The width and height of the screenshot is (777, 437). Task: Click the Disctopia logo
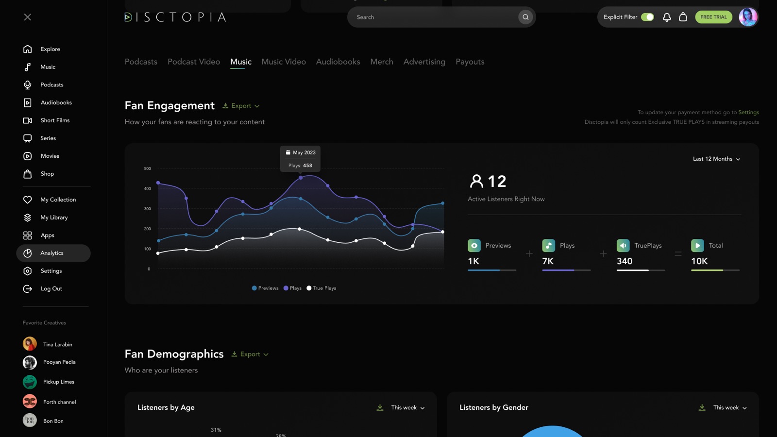coord(175,17)
